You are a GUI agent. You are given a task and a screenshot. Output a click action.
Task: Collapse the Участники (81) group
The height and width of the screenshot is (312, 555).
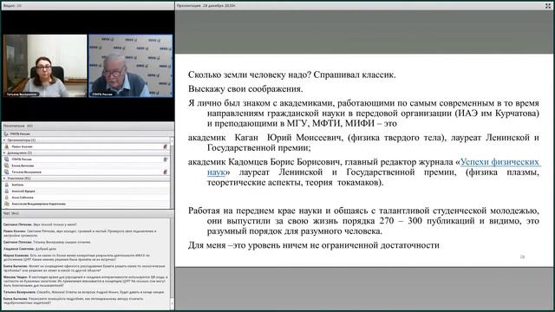coord(4,179)
